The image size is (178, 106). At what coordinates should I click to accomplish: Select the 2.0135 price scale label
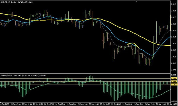point(174,44)
